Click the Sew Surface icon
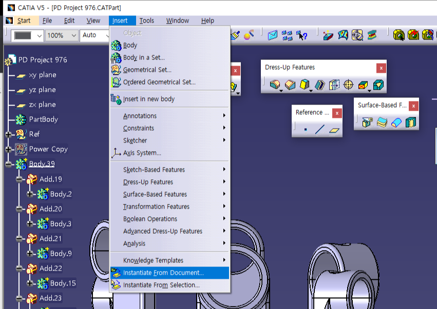 pos(410,122)
